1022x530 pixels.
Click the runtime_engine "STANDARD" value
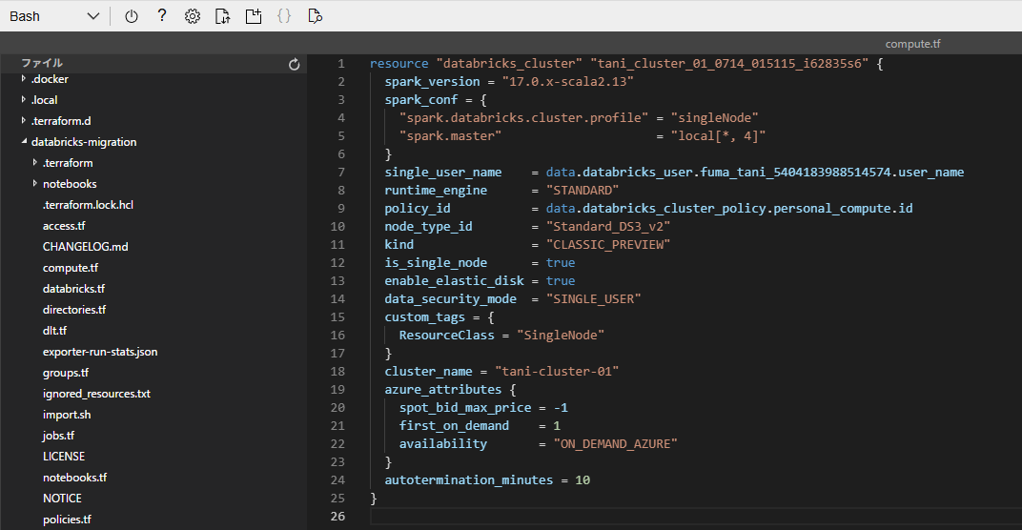583,191
